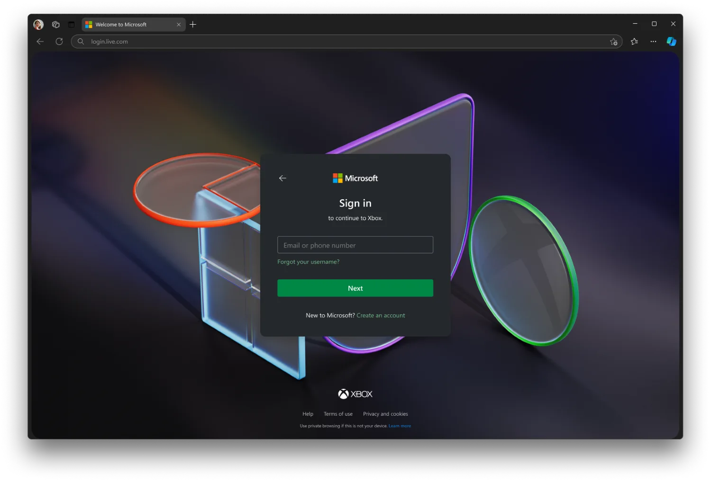Open browser Settings and more menu
This screenshot has height=481, width=711.
(653, 42)
